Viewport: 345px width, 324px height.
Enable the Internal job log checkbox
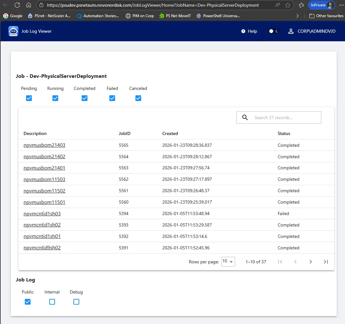(52, 302)
